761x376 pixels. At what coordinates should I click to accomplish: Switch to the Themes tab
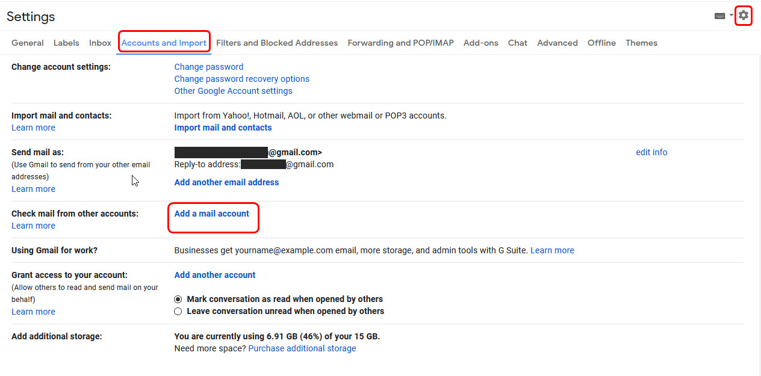click(641, 43)
